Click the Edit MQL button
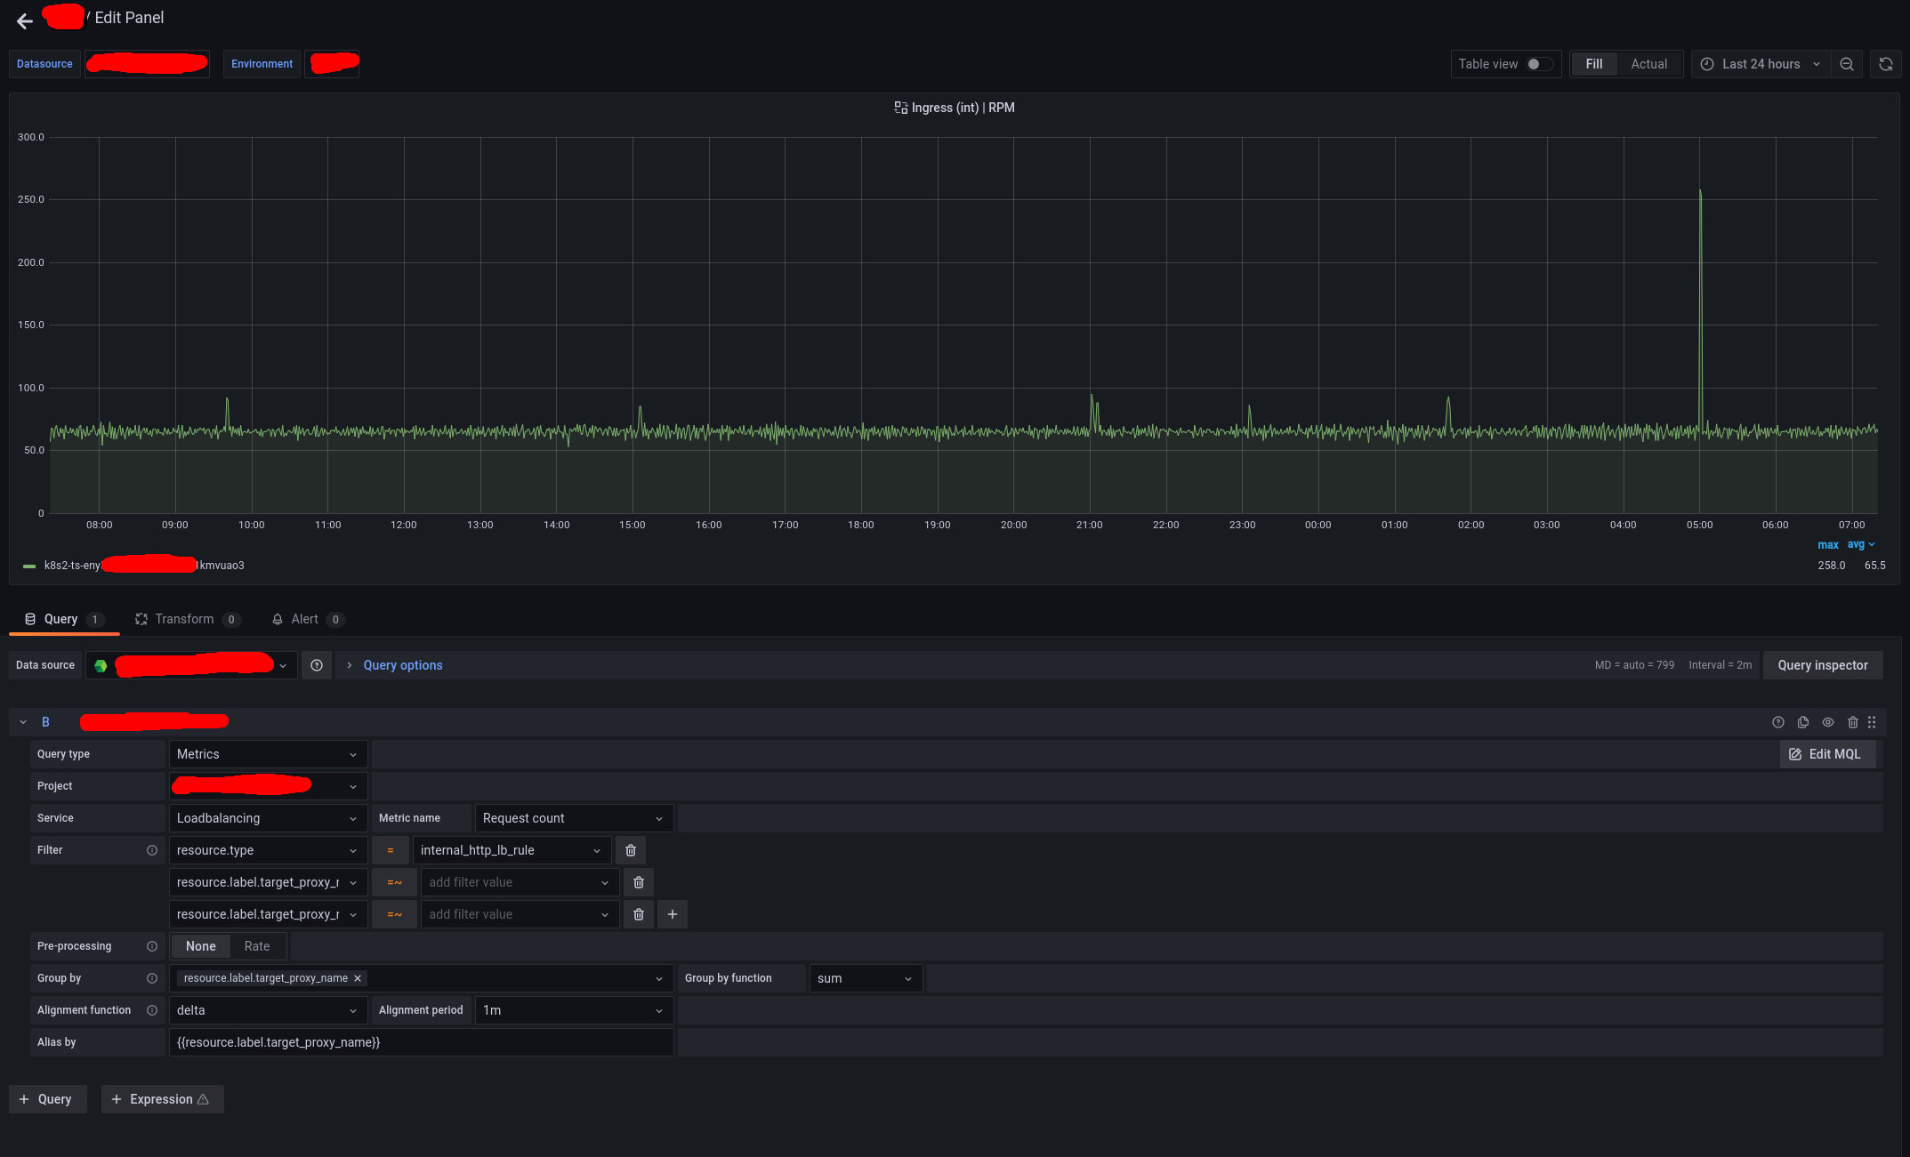 point(1827,753)
